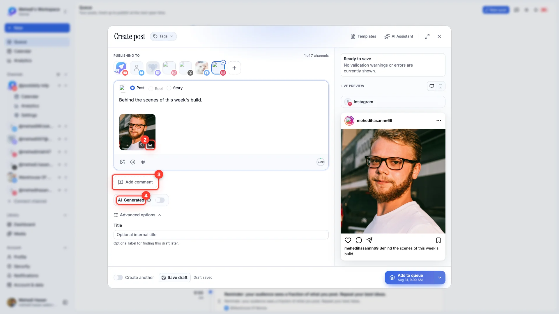Click the mehedihasannn69 username in preview header

coord(374,121)
